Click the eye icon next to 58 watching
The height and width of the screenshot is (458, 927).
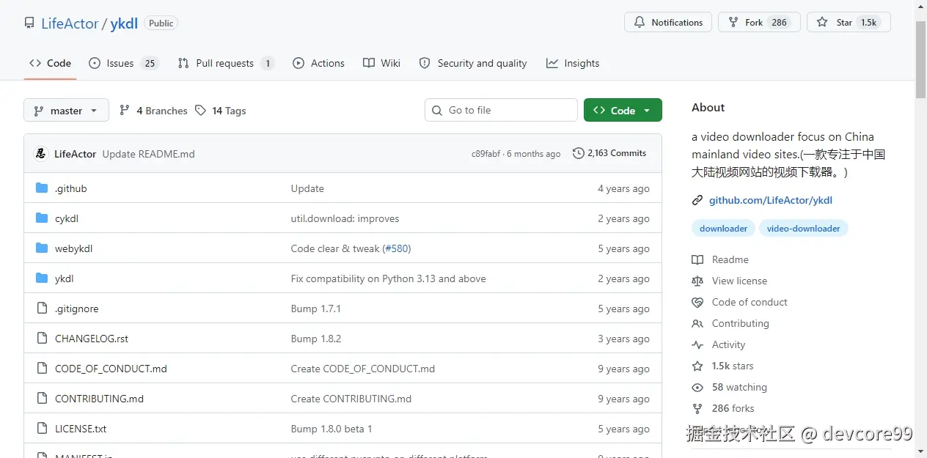click(697, 387)
